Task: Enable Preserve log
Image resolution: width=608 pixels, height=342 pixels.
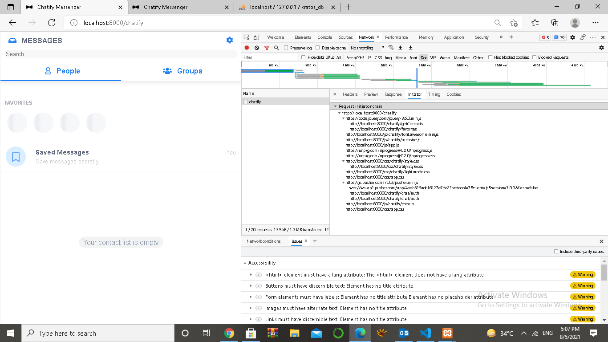Action: coord(286,47)
